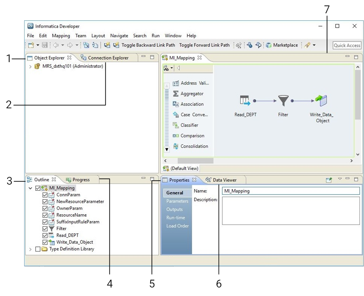Click the Write_Data_Object target icon
This screenshot has width=364, height=296.
tap(321, 101)
